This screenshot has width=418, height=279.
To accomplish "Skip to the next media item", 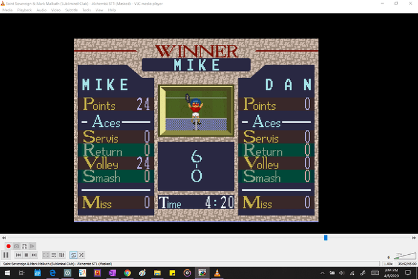I will (x=34, y=255).
